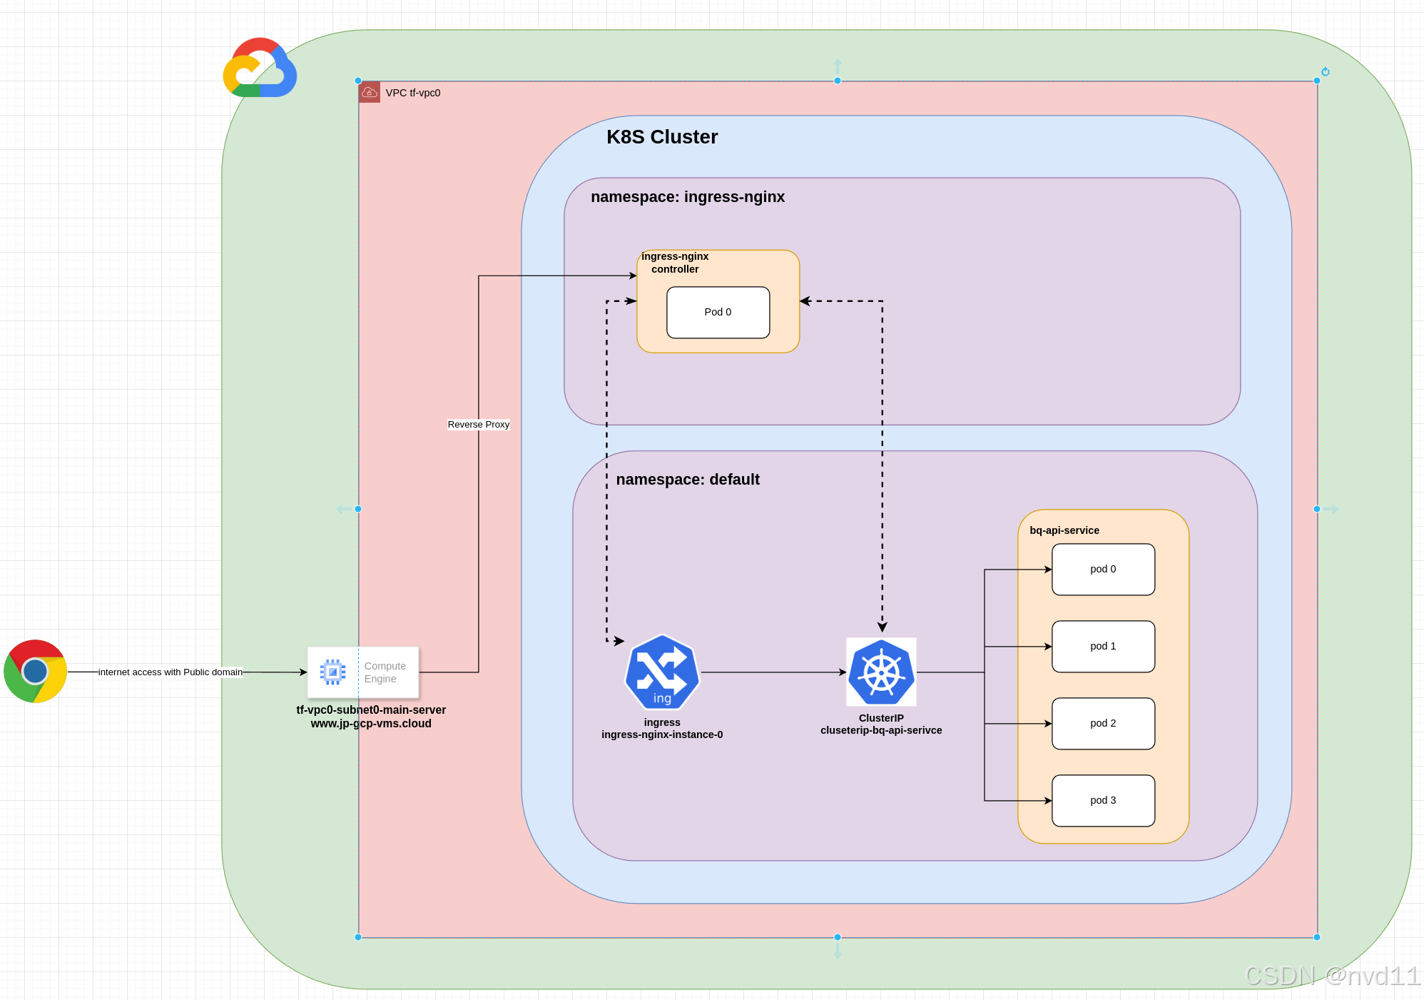This screenshot has height=1000, width=1424.
Task: Select the 'pod 0' box in bq-api-service
Action: (1103, 570)
